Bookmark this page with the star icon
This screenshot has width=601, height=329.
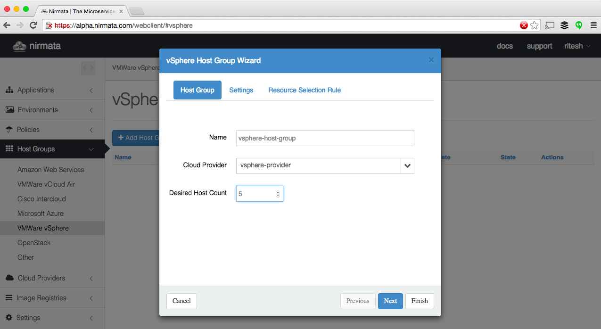click(x=534, y=25)
